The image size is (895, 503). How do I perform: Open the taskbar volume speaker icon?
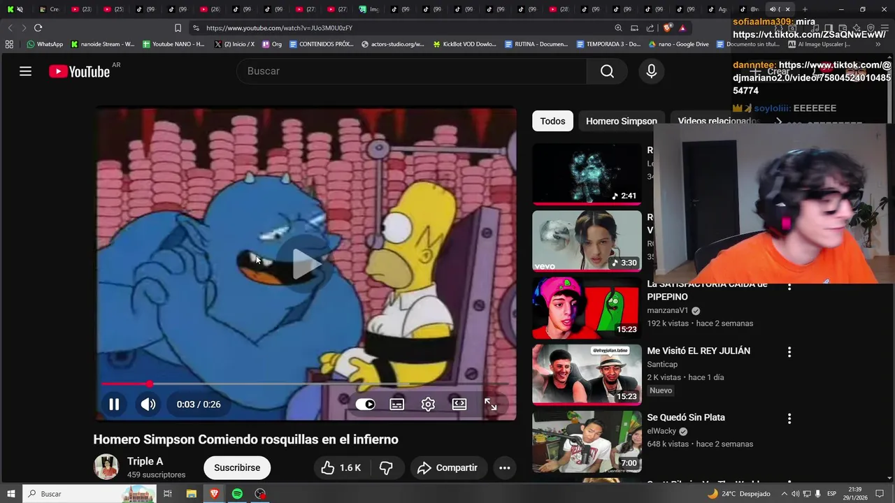pos(795,494)
